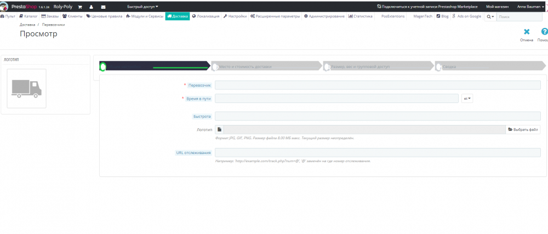
Task: Open the Пульт dashboard menu
Action: pos(8,16)
